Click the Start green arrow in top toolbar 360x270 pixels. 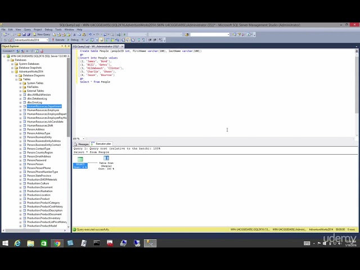(x=124, y=34)
